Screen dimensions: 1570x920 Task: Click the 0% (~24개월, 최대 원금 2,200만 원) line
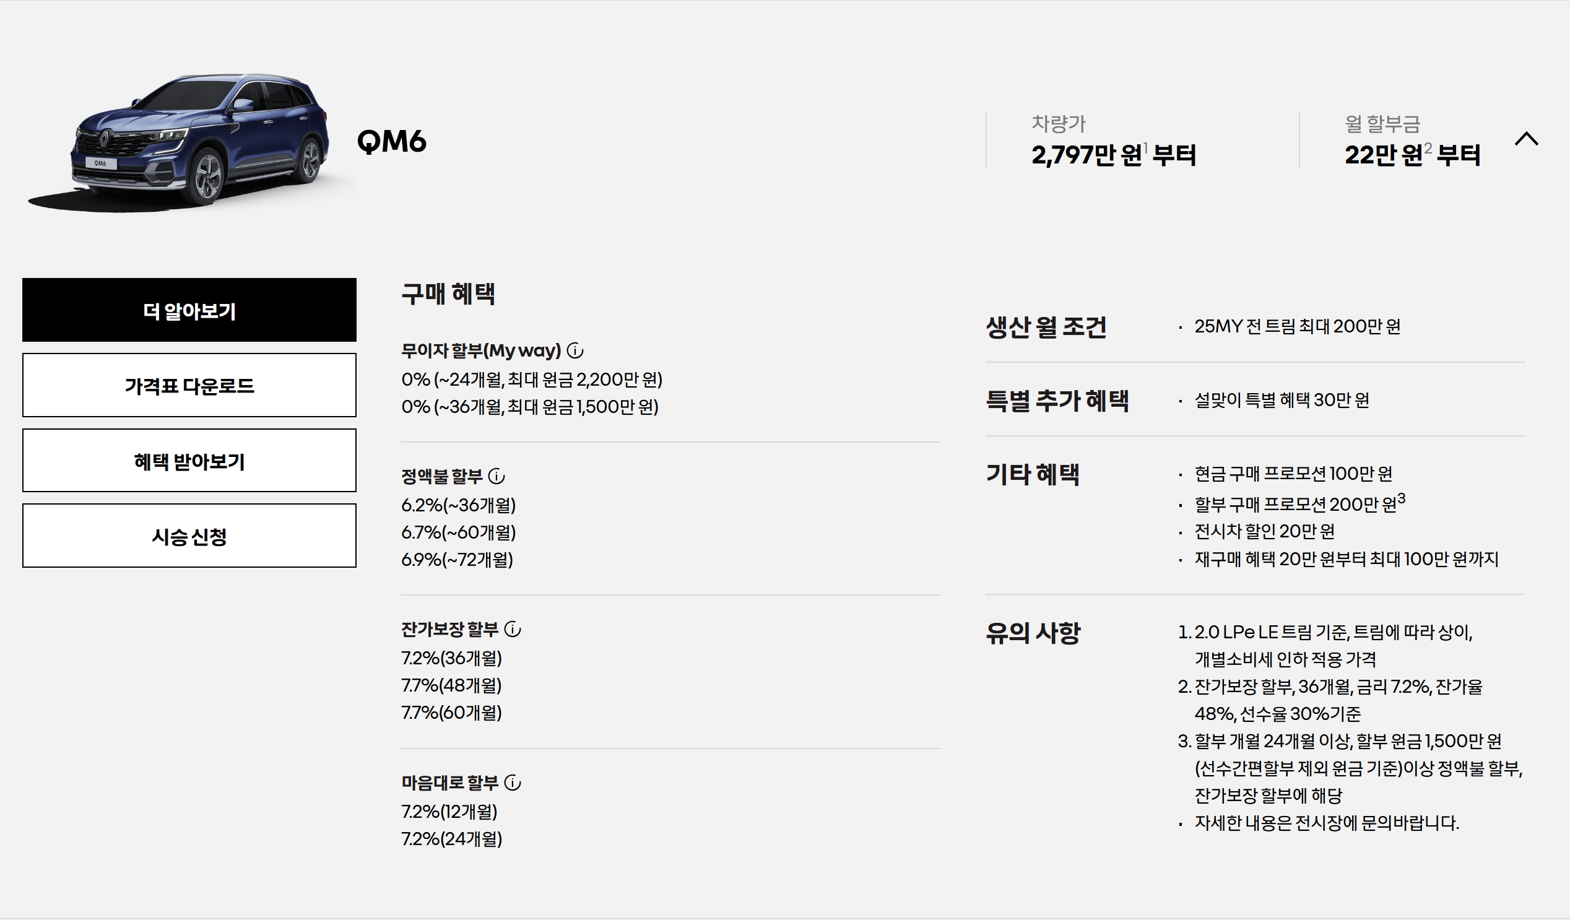(x=532, y=380)
